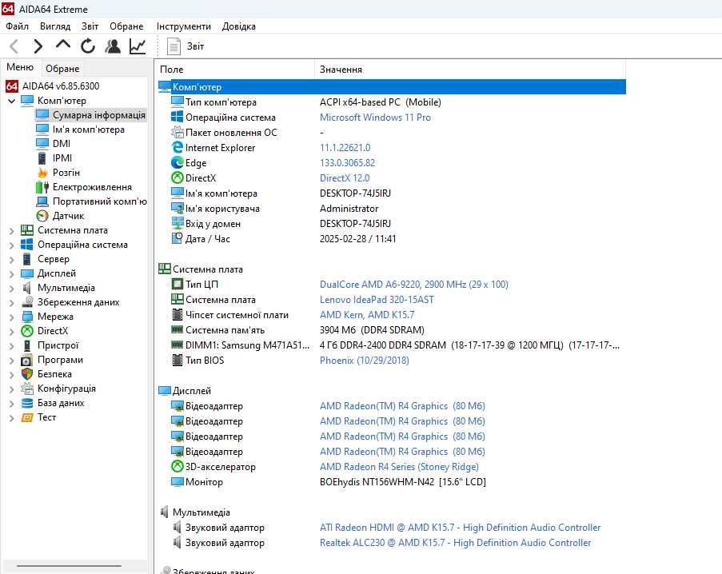This screenshot has width=722, height=574.
Task: Open the Обране menu in menu bar
Action: (126, 26)
